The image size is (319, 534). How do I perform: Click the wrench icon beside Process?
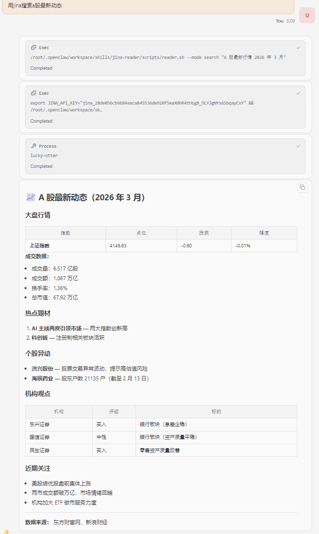pos(33,146)
